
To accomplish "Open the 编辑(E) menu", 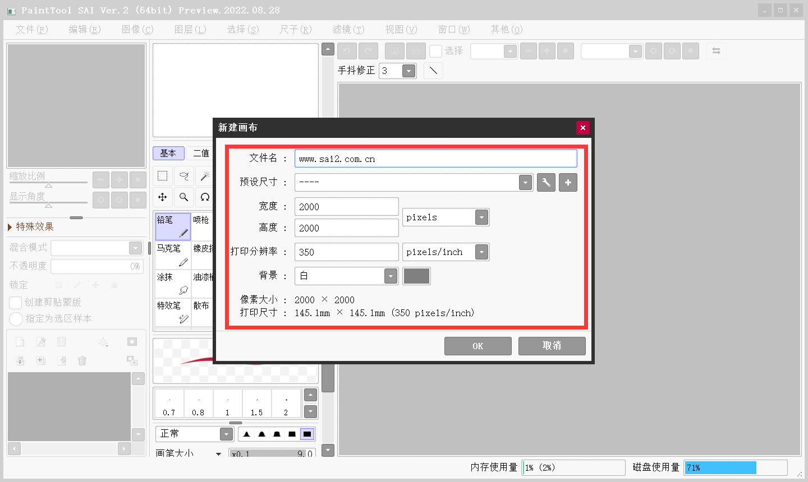I will click(x=85, y=29).
